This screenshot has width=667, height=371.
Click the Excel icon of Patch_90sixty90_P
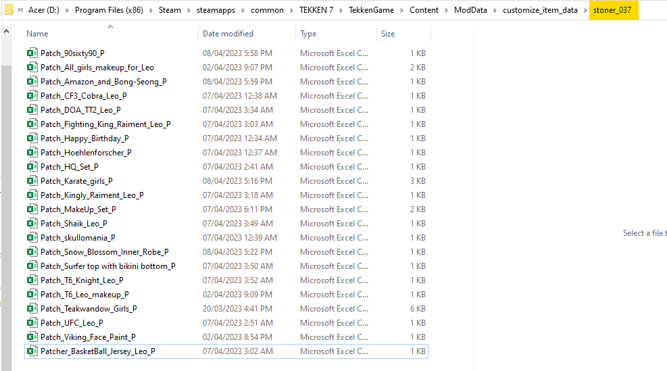(x=32, y=53)
